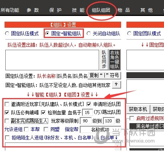This screenshot has width=164, height=152.
Task: Enable 拒绝陌生人进组 checkbox
Action: pyautogui.click(x=7, y=138)
